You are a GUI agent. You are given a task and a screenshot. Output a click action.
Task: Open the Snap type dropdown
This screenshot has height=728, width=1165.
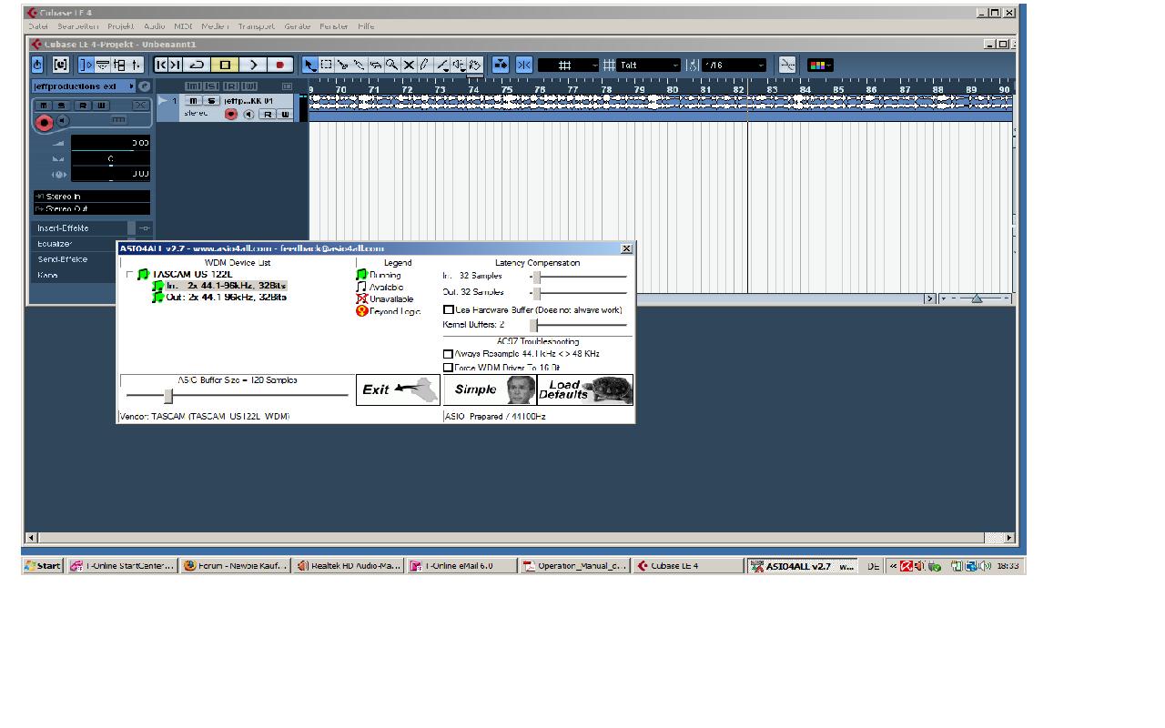coord(569,65)
